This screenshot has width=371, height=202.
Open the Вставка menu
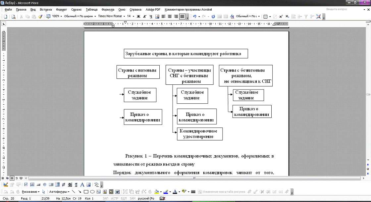coord(46,10)
